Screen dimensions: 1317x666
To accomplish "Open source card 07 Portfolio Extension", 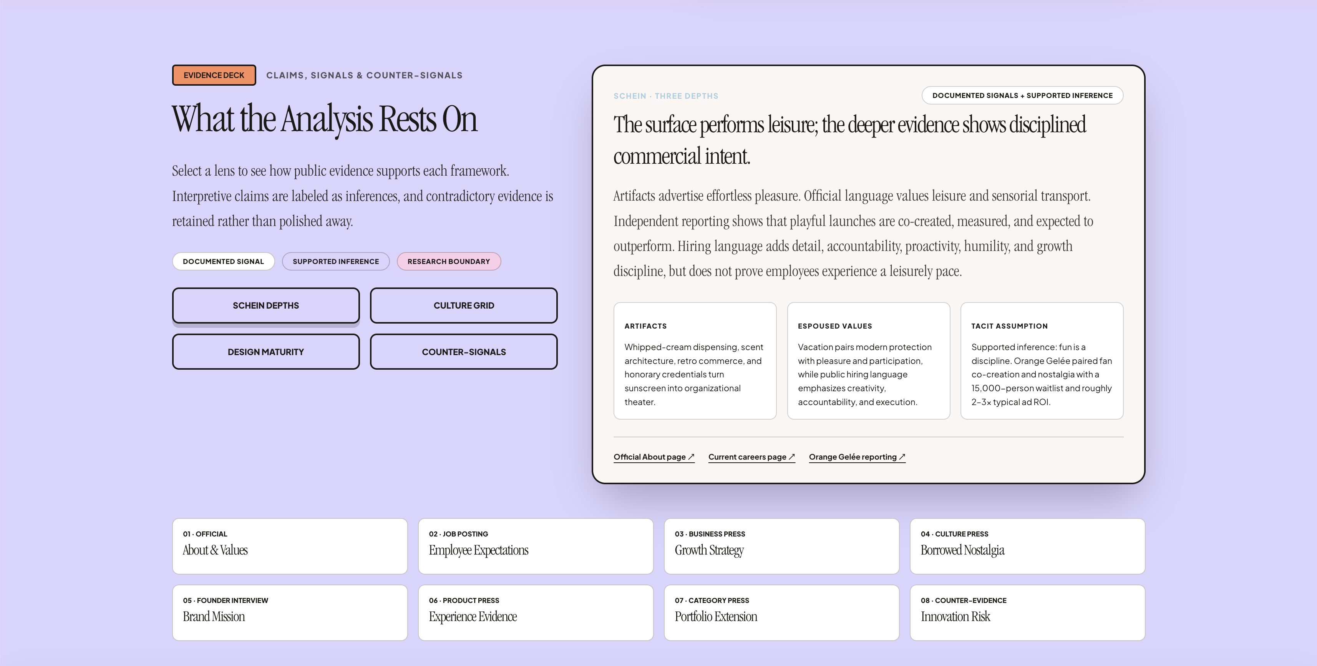I will [x=782, y=613].
